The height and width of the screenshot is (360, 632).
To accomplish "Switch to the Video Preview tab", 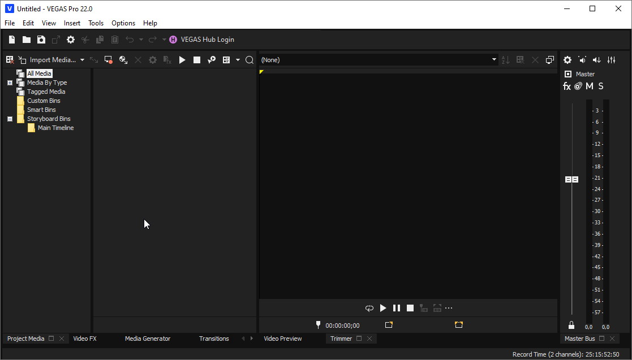I will point(282,339).
